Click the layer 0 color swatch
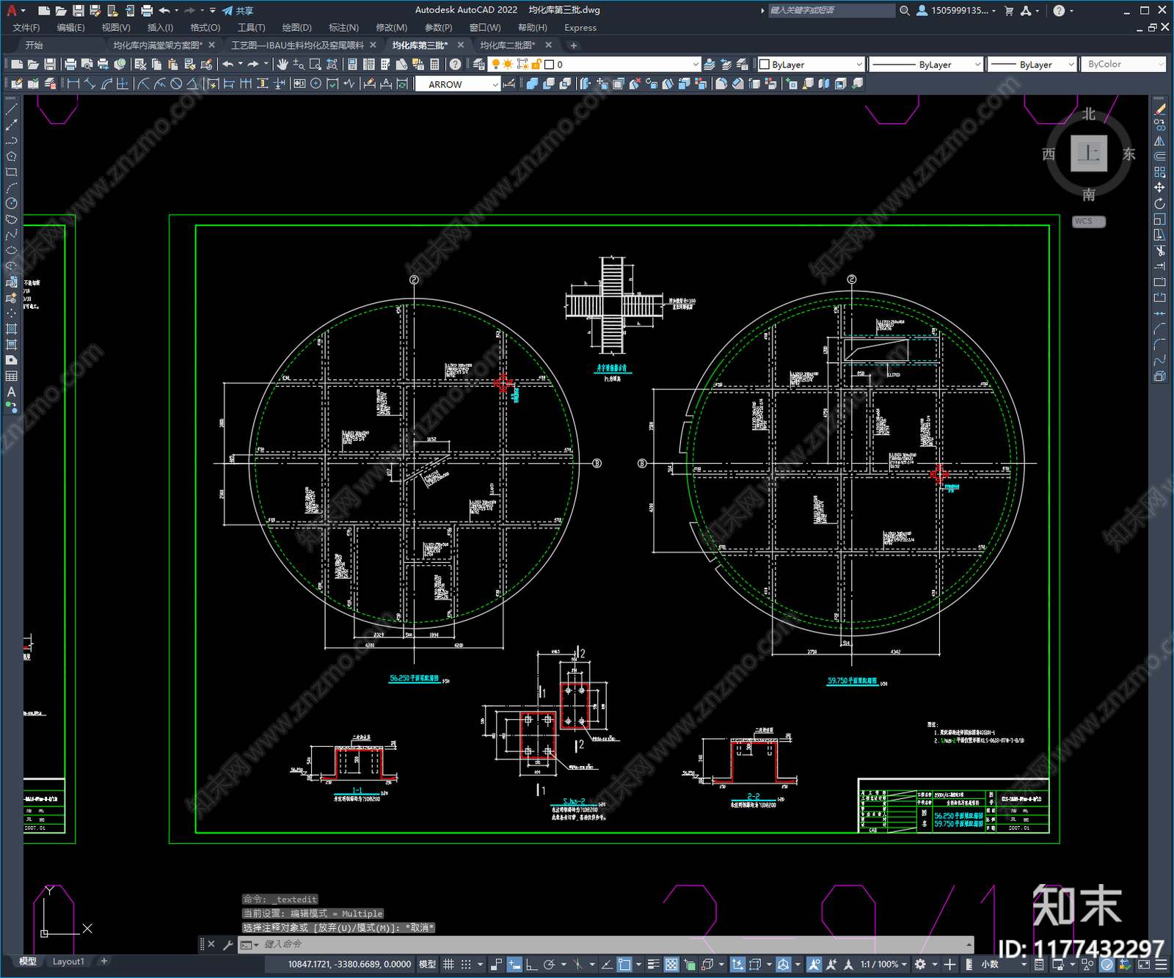Viewport: 1174px width, 978px height. [549, 65]
